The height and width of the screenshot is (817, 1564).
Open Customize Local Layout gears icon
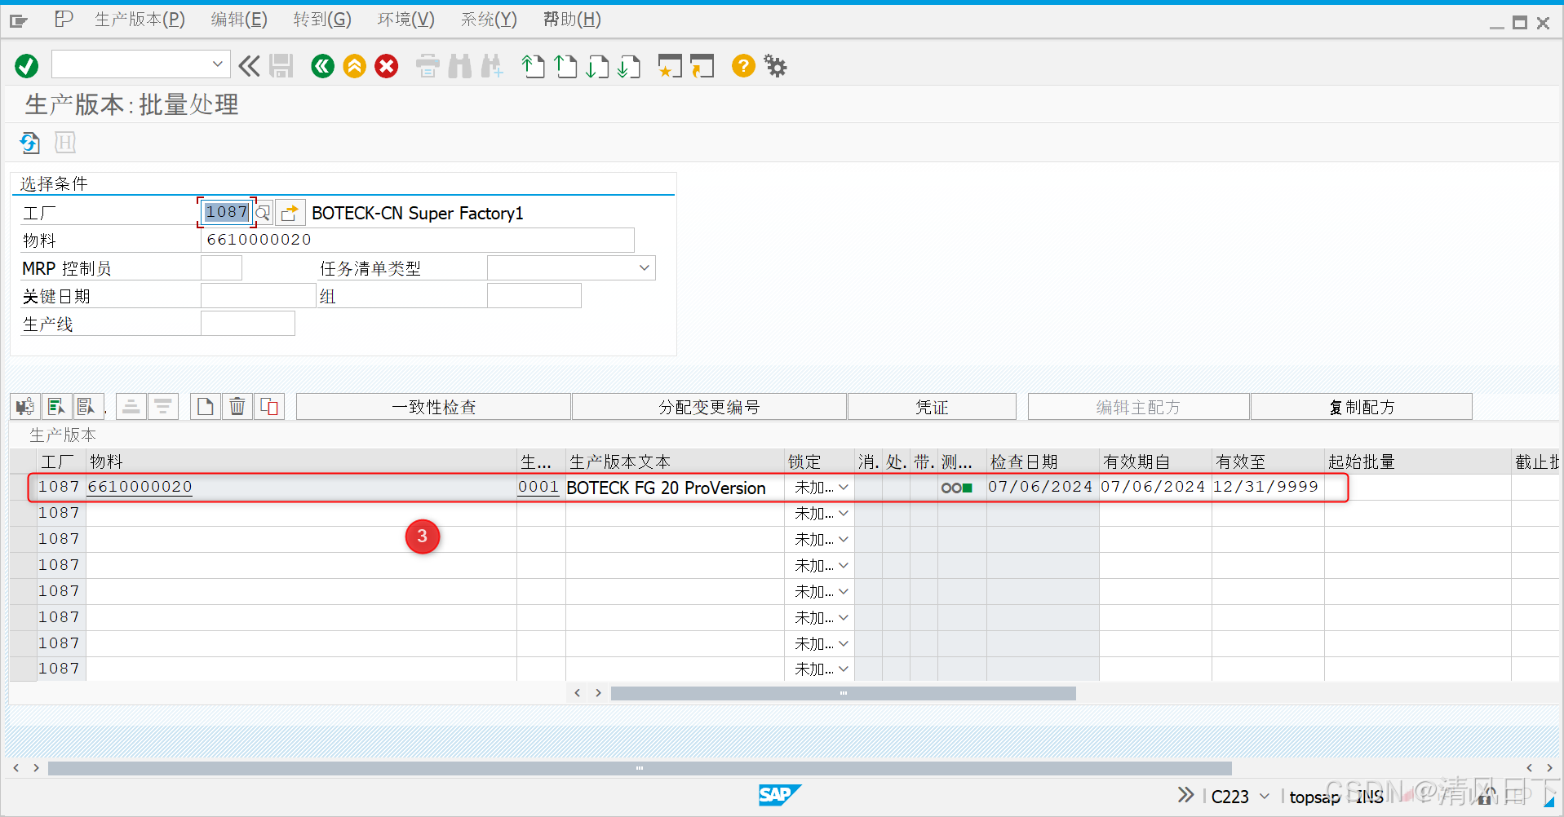tap(776, 66)
